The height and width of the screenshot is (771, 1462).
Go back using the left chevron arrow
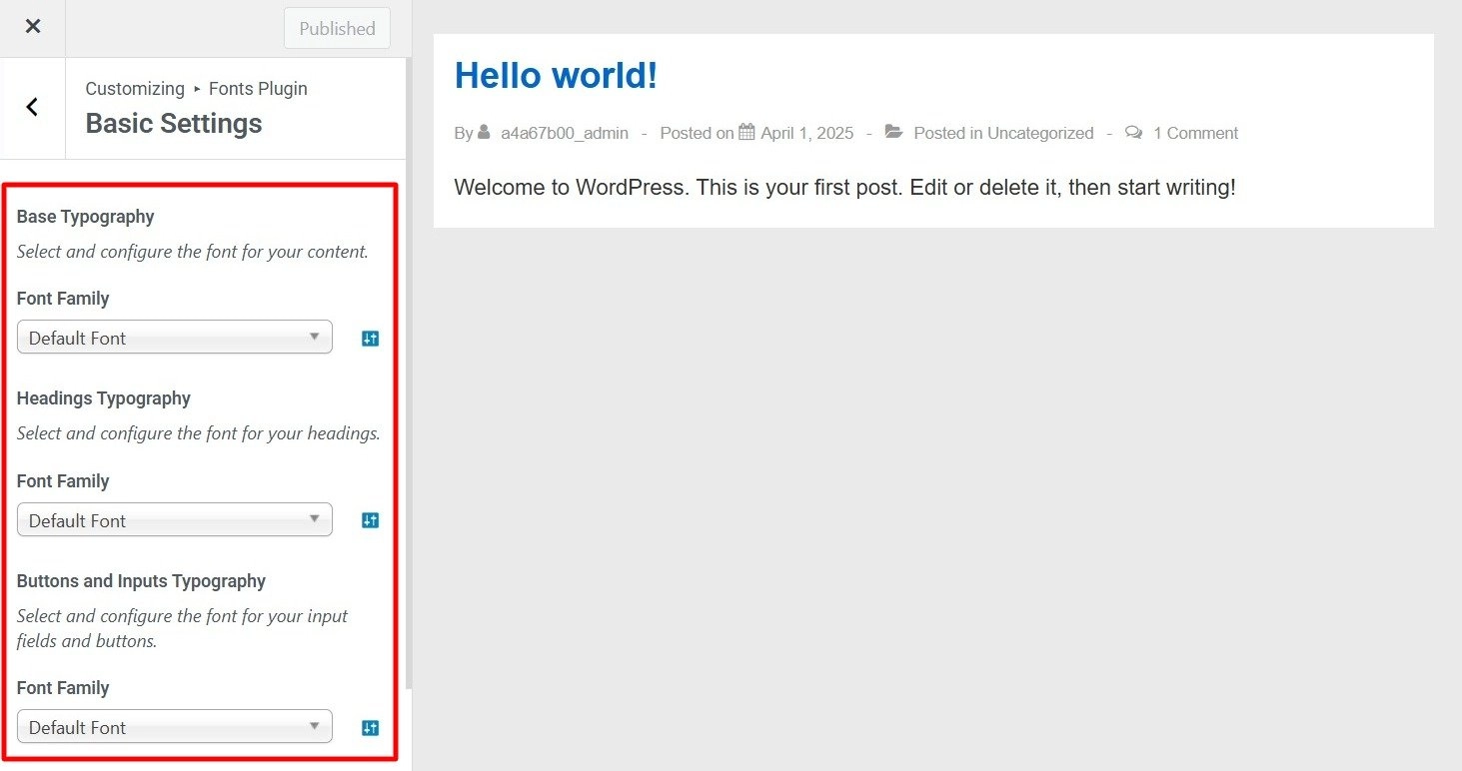point(32,107)
